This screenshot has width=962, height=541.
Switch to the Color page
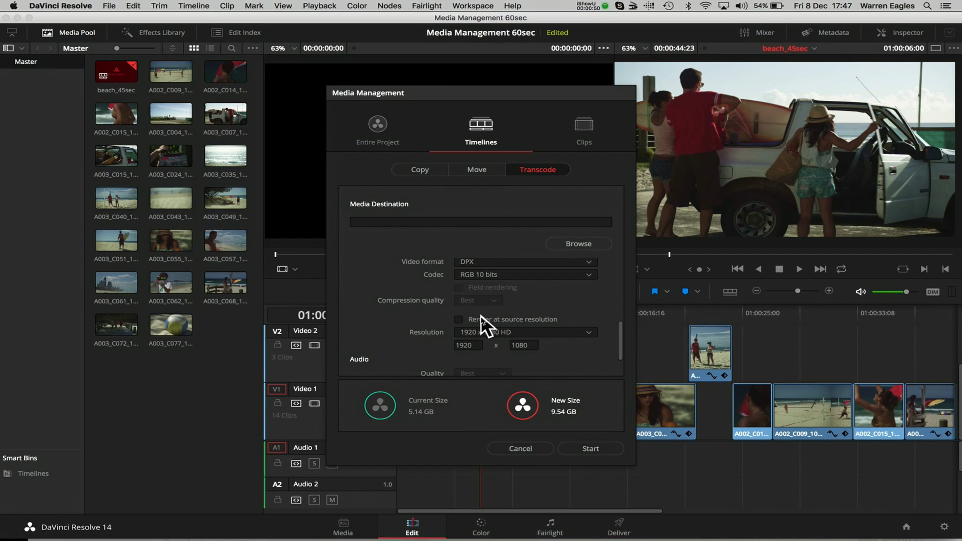coord(481,527)
